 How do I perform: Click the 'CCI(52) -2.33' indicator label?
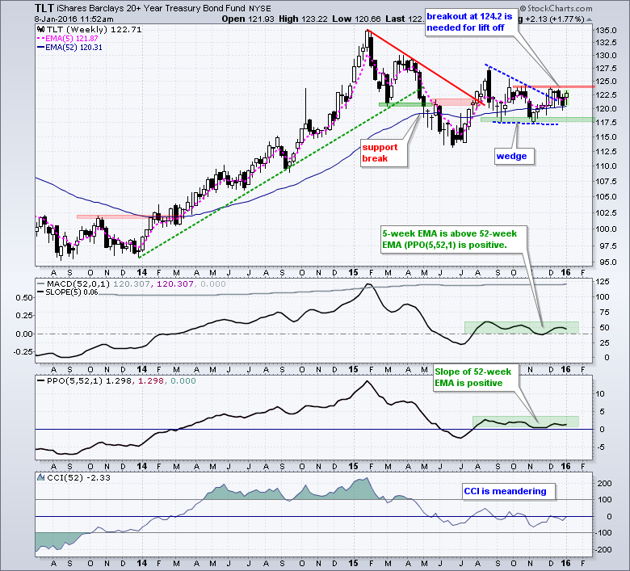click(x=78, y=478)
